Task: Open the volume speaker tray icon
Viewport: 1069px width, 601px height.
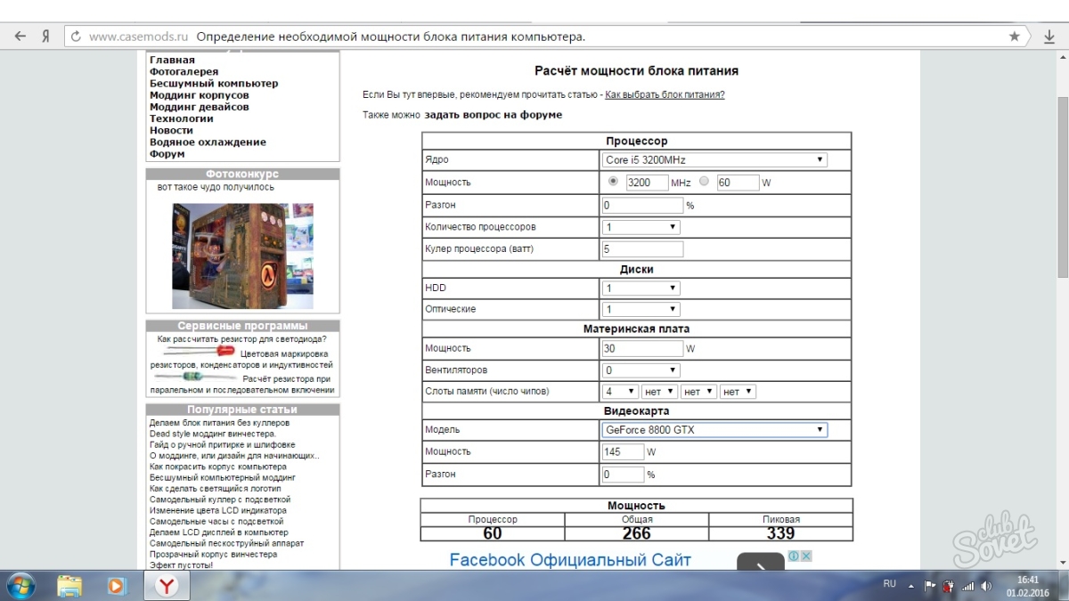Action: coord(986,586)
